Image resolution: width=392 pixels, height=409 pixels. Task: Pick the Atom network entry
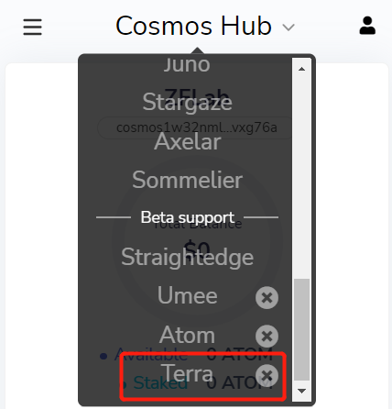(x=187, y=335)
